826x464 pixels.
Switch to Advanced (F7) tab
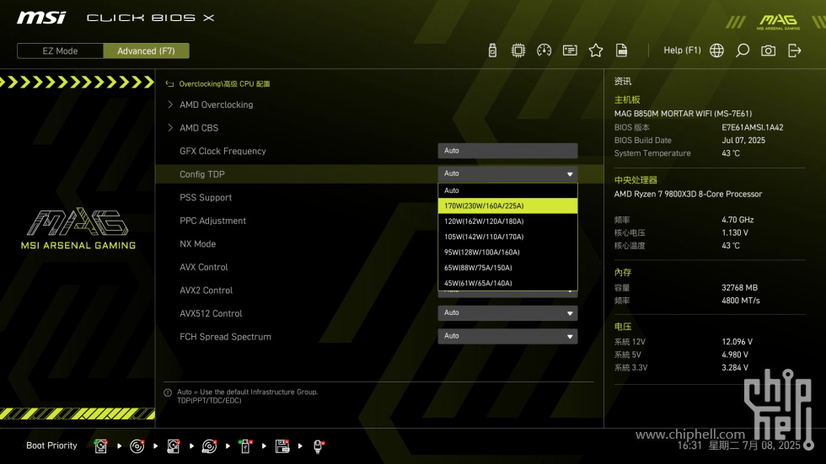(x=146, y=51)
